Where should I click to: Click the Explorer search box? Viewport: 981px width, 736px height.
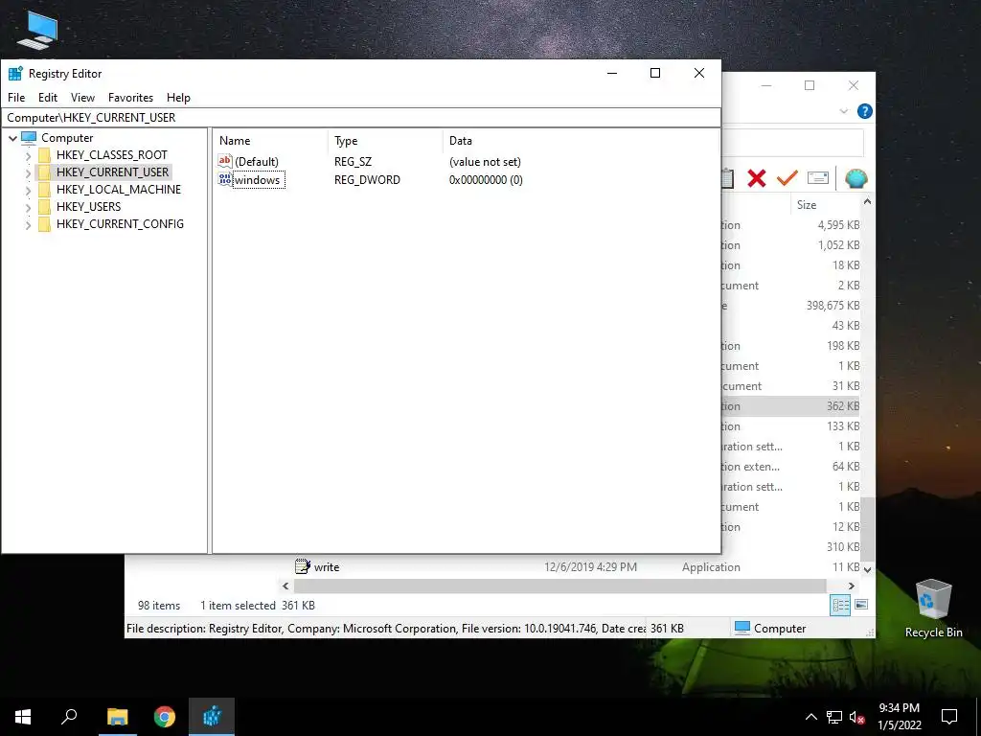(792, 144)
